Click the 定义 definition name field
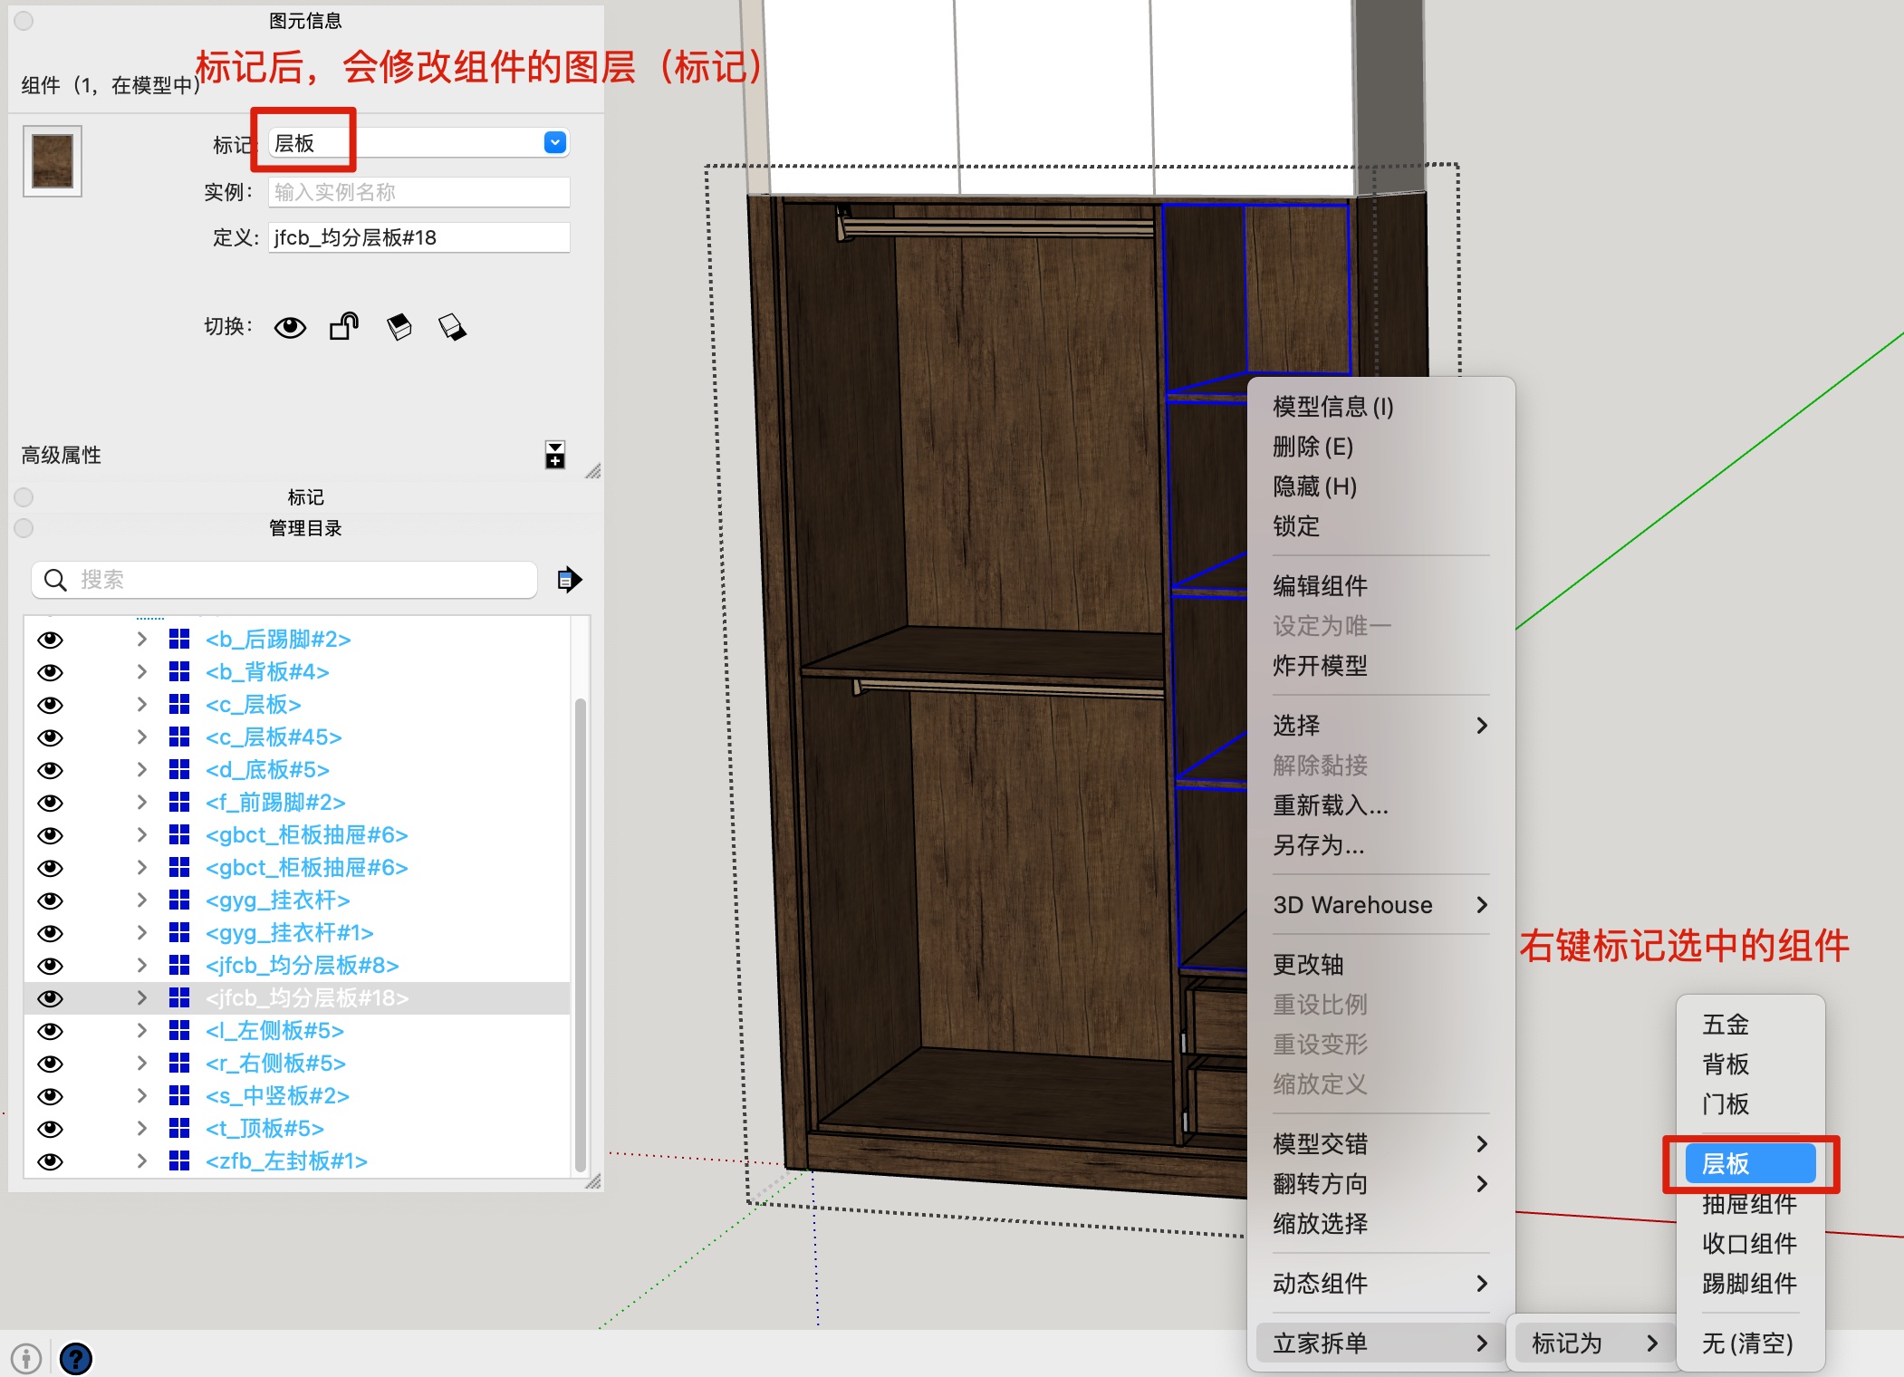1904x1377 pixels. pos(418,237)
